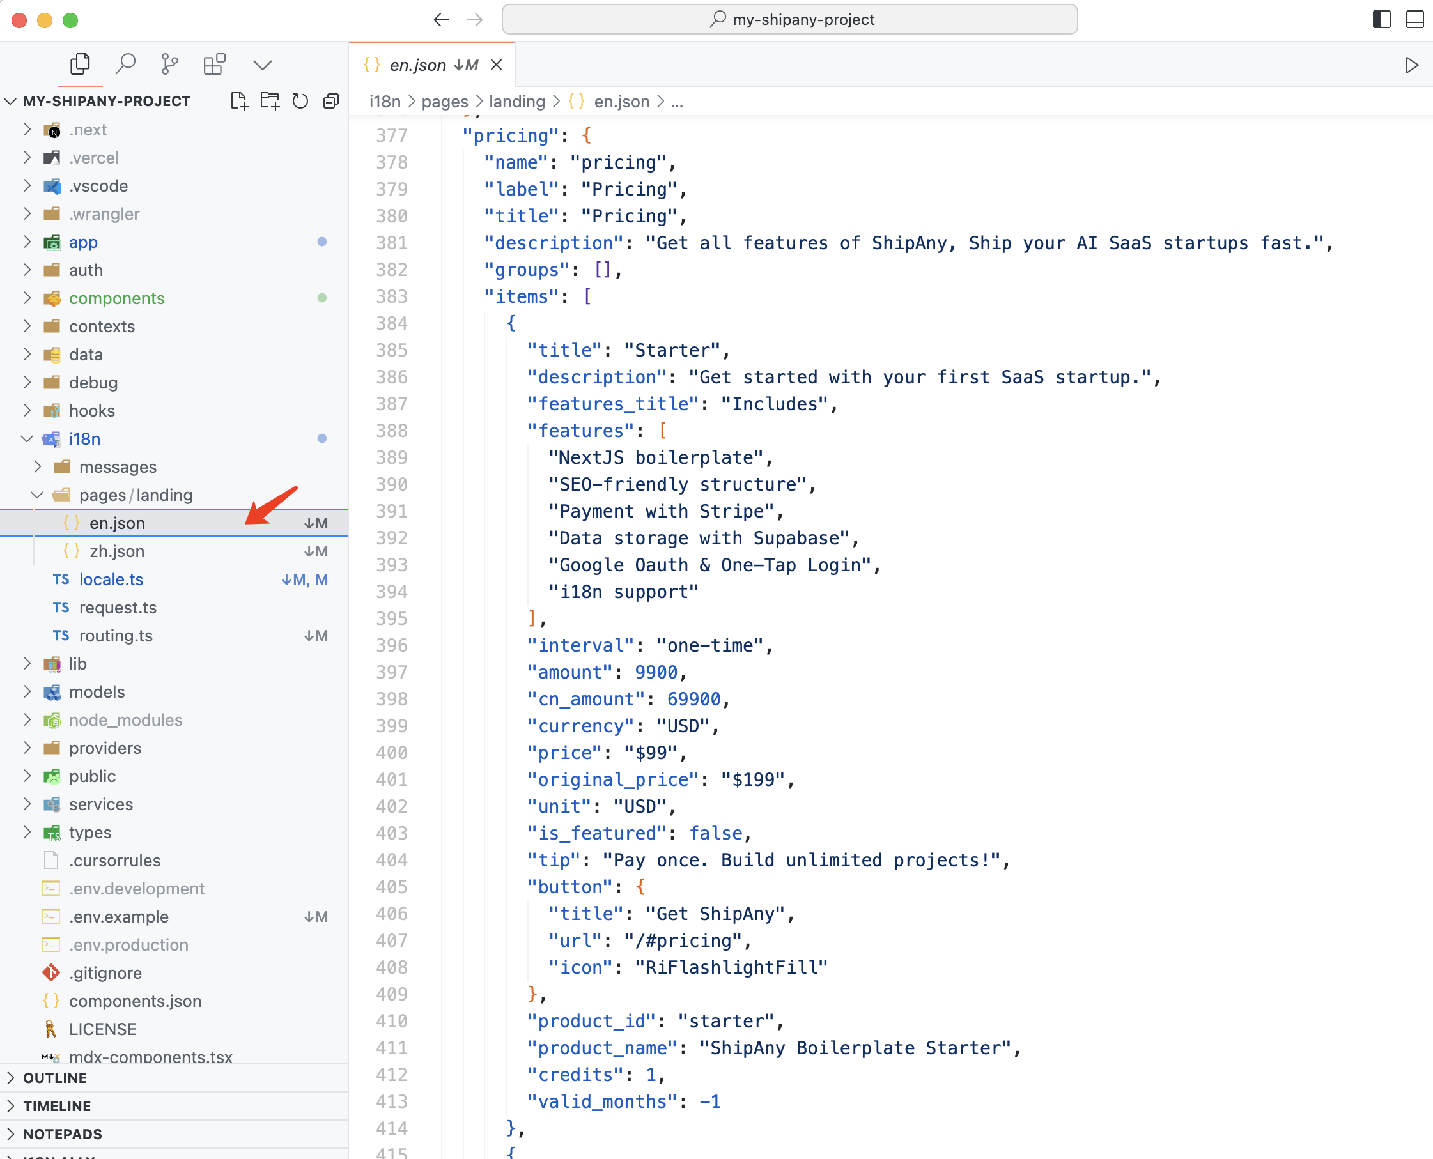Toggle the bottom panel layout icon
This screenshot has width=1433, height=1159.
point(1415,19)
